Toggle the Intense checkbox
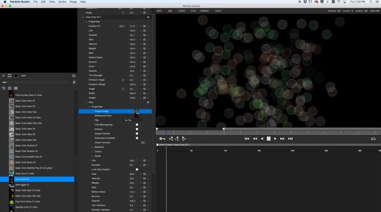Viewport: 381px width, 212px height. point(137,129)
